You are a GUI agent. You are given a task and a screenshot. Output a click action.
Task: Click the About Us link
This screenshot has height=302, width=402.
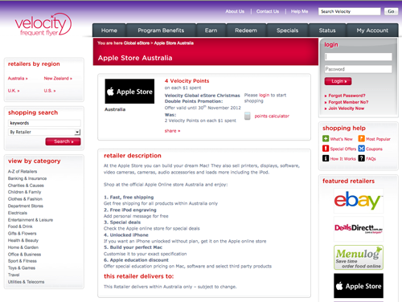click(235, 11)
